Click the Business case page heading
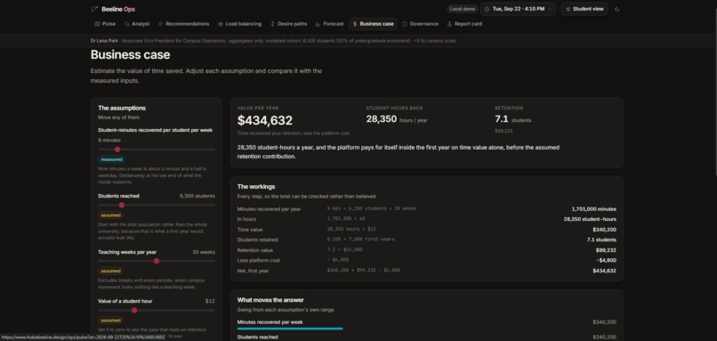 [130, 55]
